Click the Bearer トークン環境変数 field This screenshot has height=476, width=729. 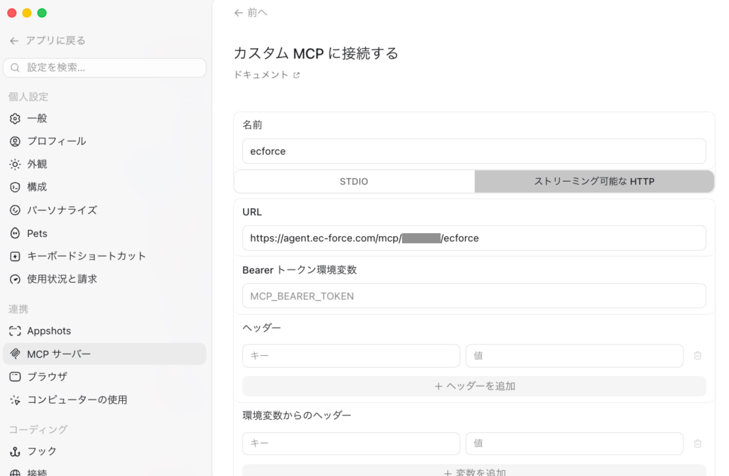[x=474, y=296]
